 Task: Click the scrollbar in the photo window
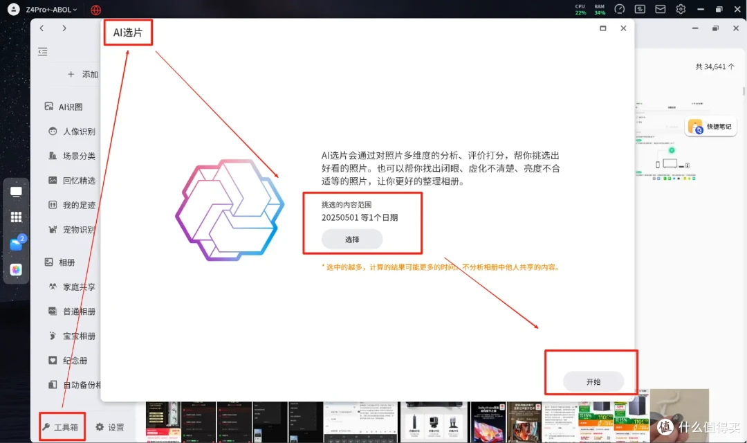(743, 91)
